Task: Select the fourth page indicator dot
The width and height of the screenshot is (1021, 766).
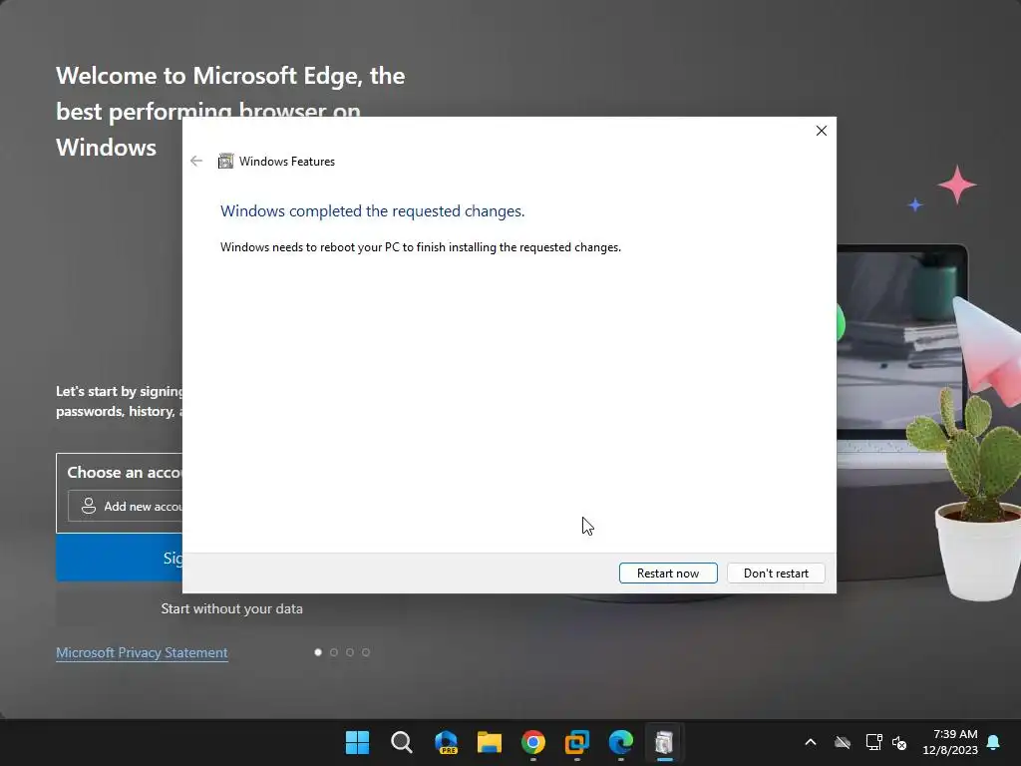Action: [366, 652]
